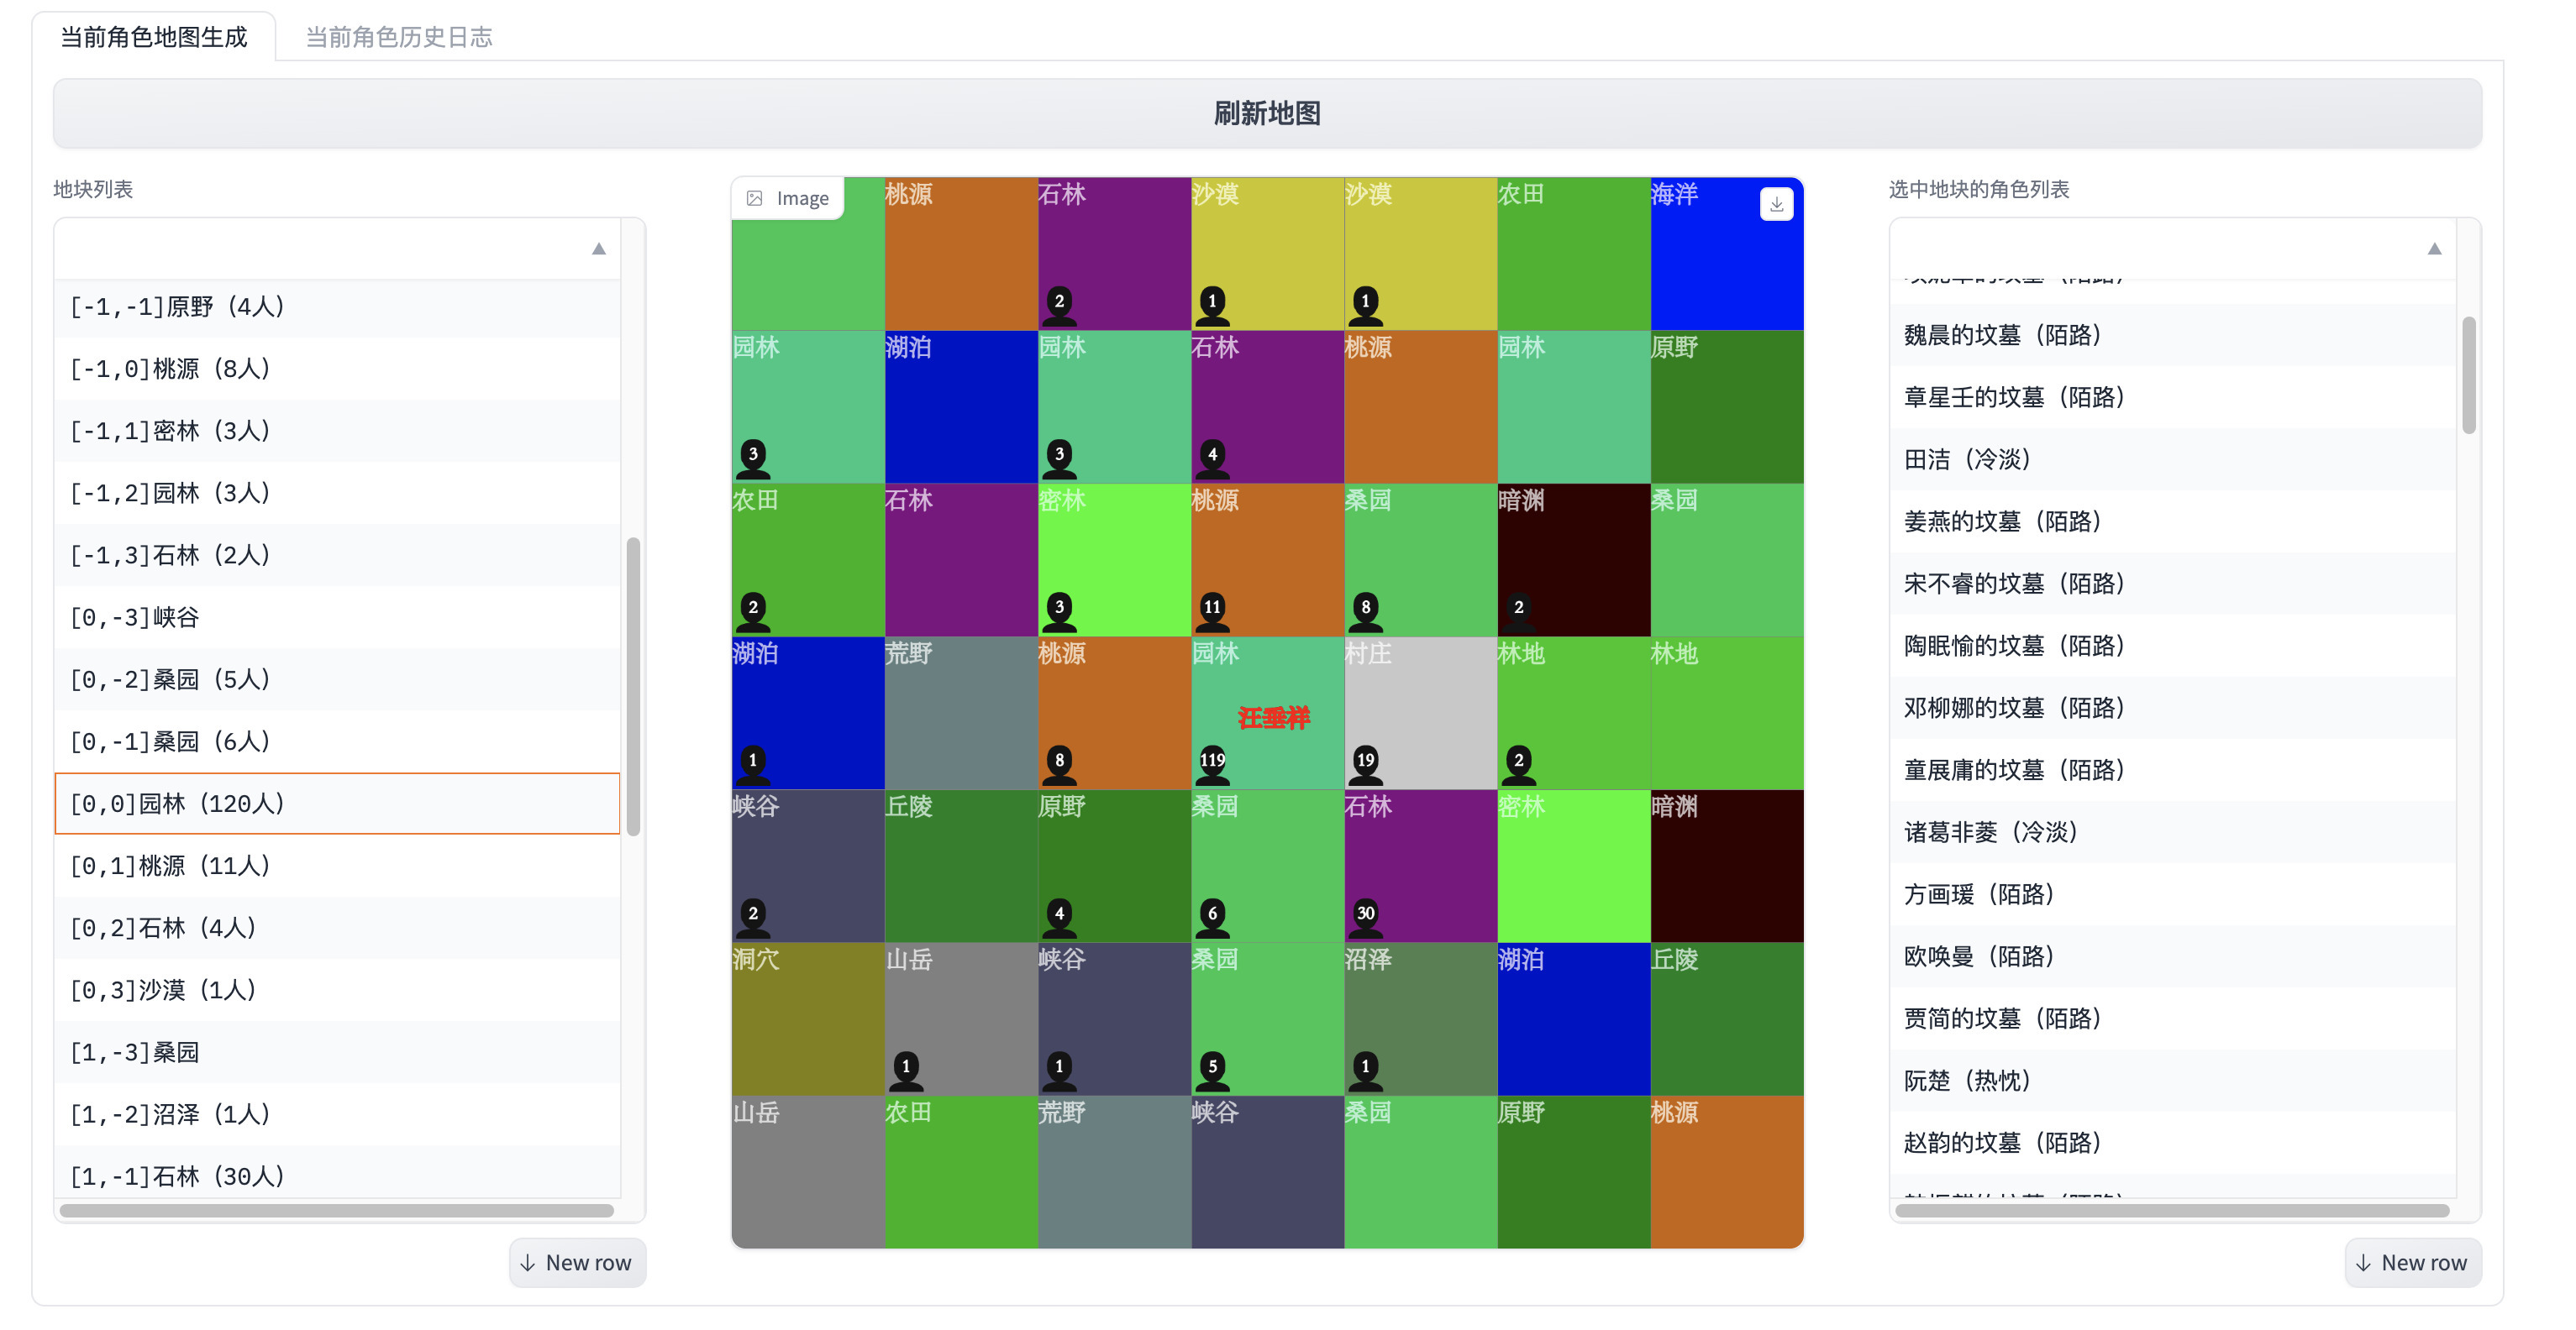Select 阮楚（热忱） in the character list

[2172, 1080]
